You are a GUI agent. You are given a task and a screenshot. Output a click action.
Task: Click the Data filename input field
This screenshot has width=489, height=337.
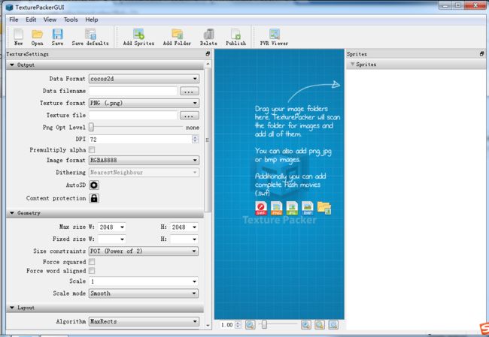133,91
